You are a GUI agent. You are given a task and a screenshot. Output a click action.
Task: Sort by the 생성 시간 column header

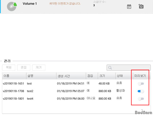(x=71, y=76)
